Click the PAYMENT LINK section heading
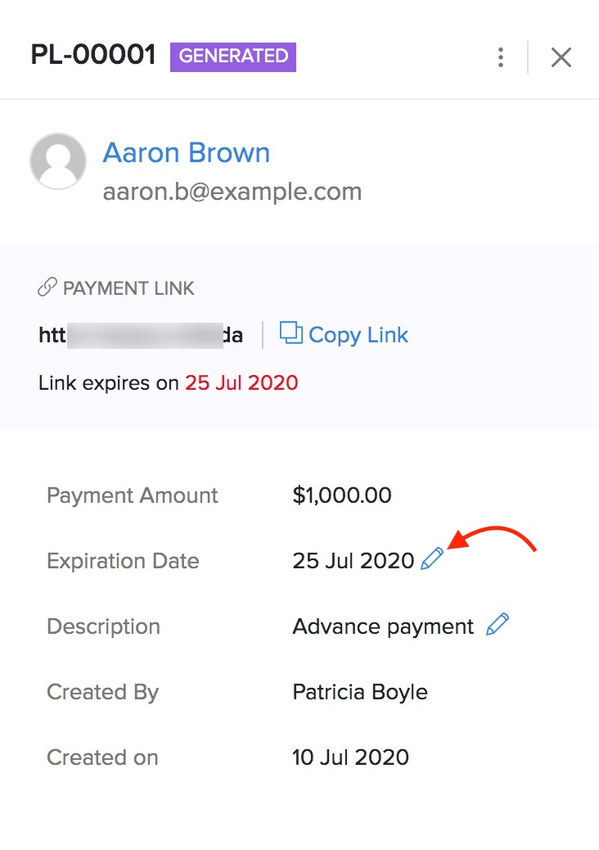Image resolution: width=599 pixels, height=850 pixels. click(128, 288)
